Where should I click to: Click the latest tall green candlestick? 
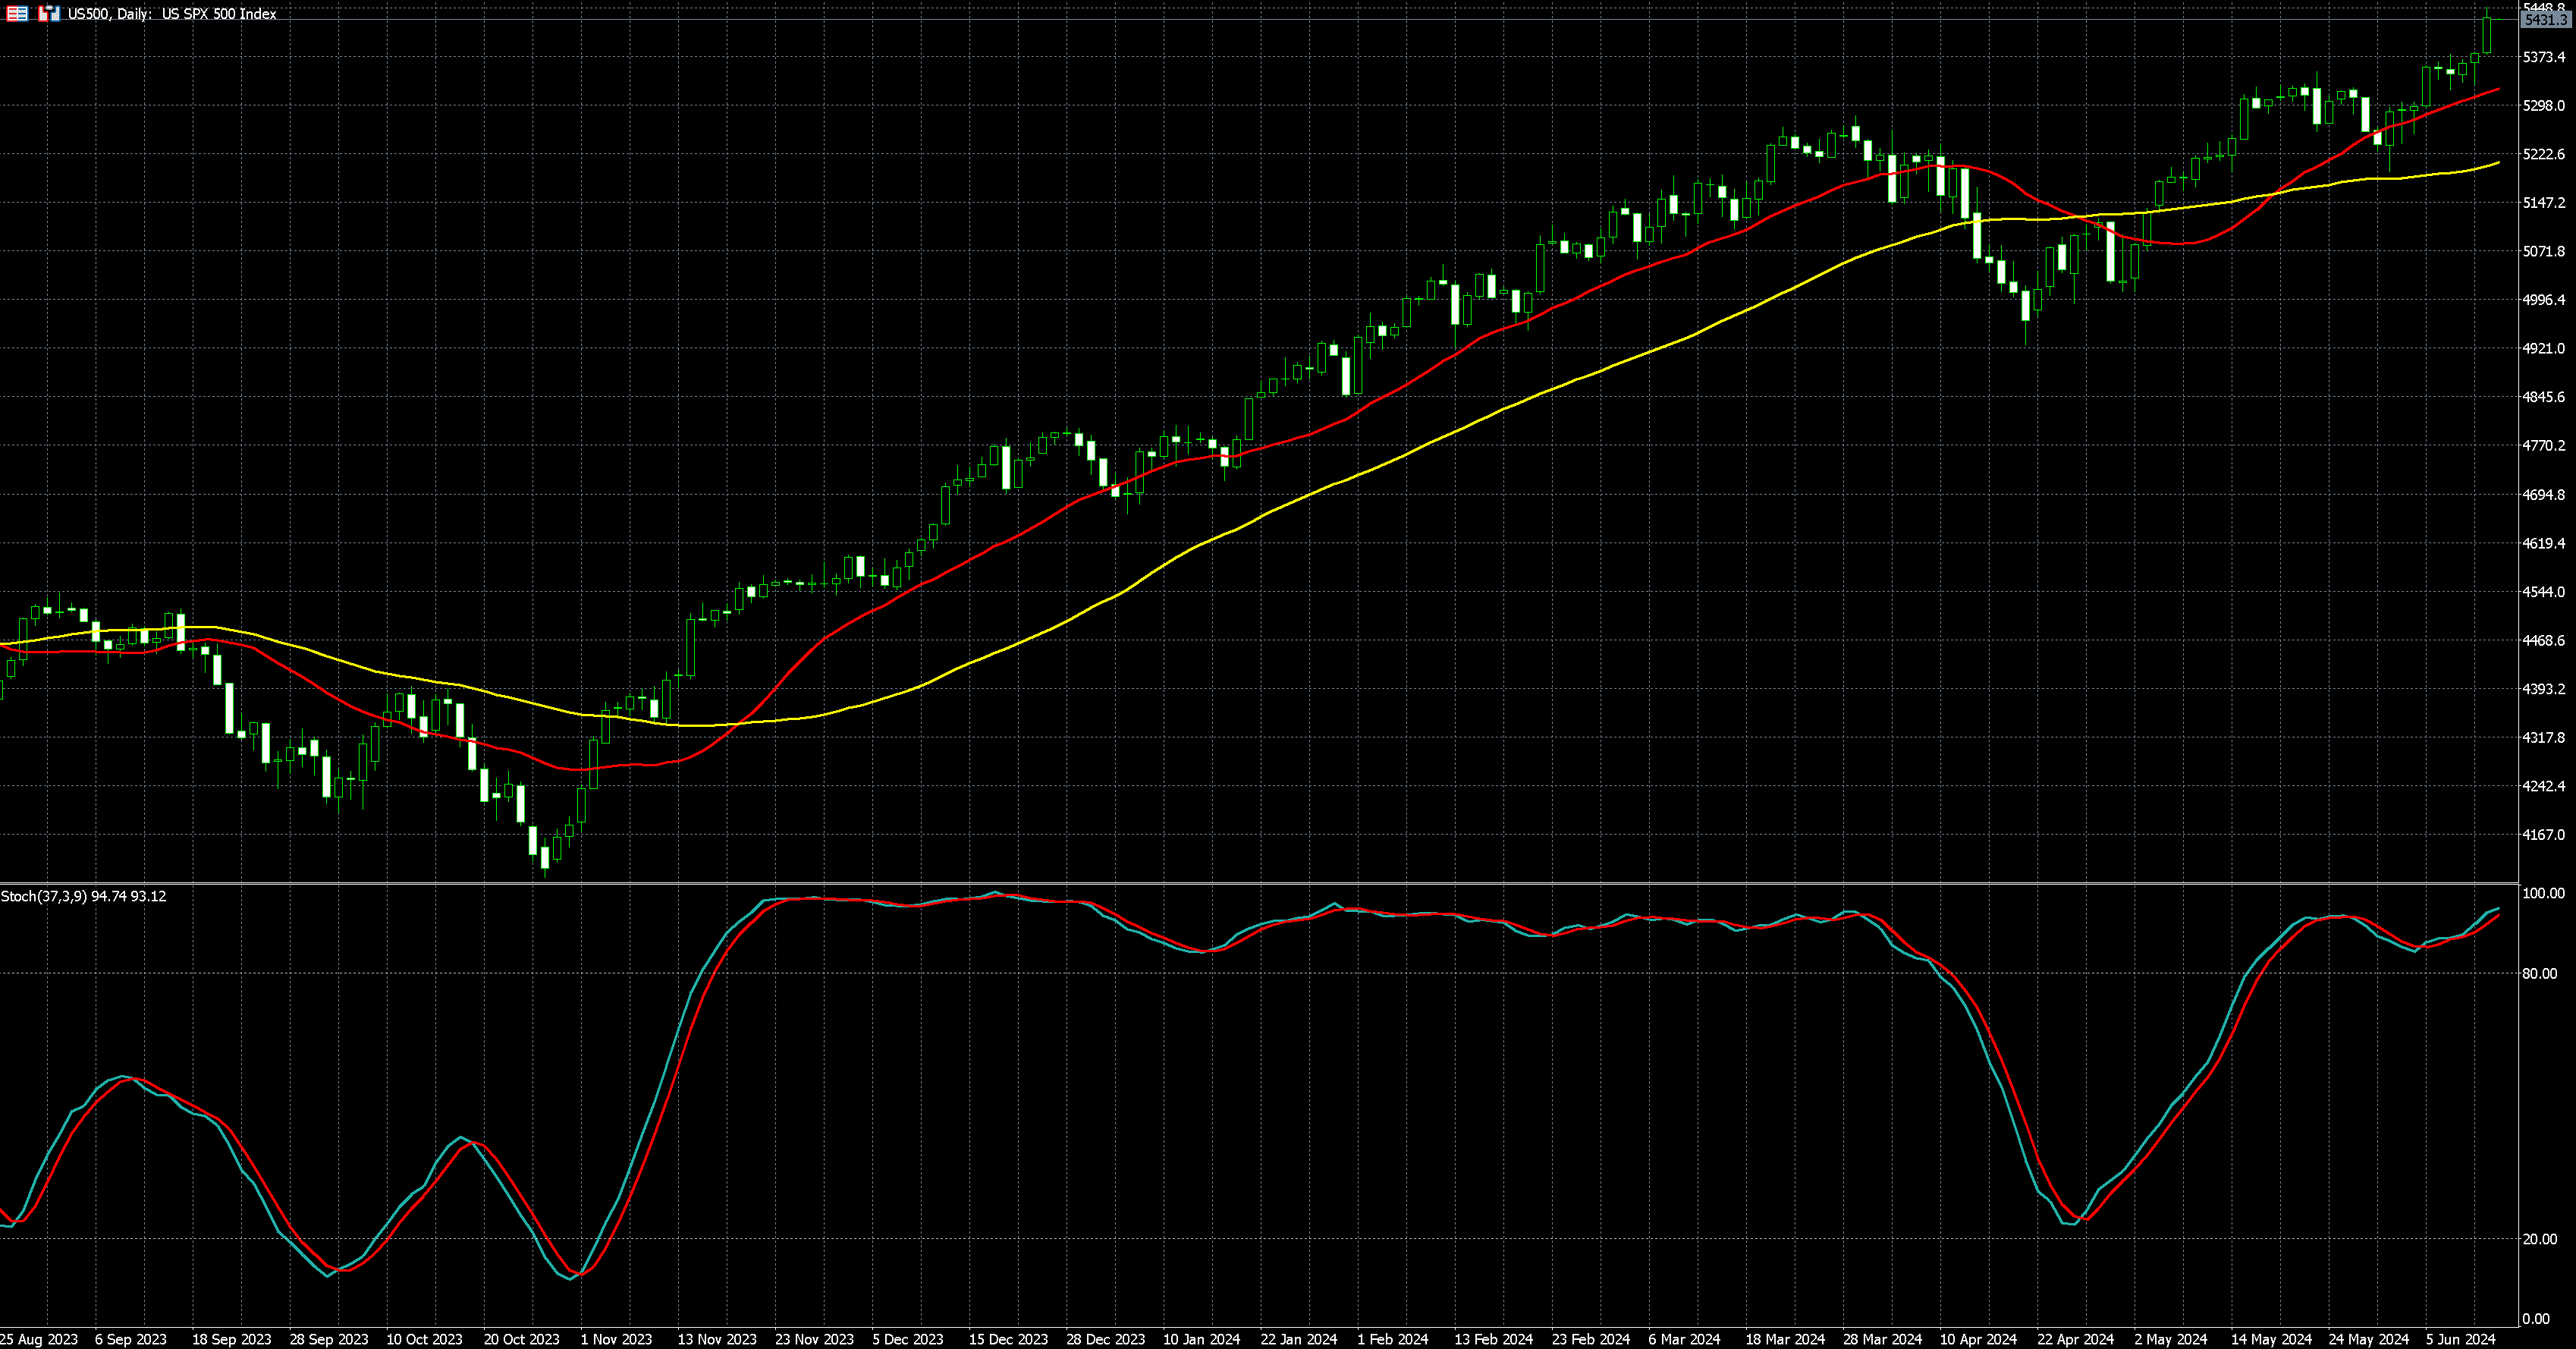[x=2487, y=35]
